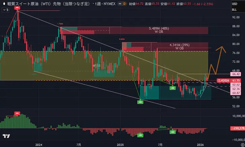Open the USD currency selector
245x147 pixels.
pos(234,4)
